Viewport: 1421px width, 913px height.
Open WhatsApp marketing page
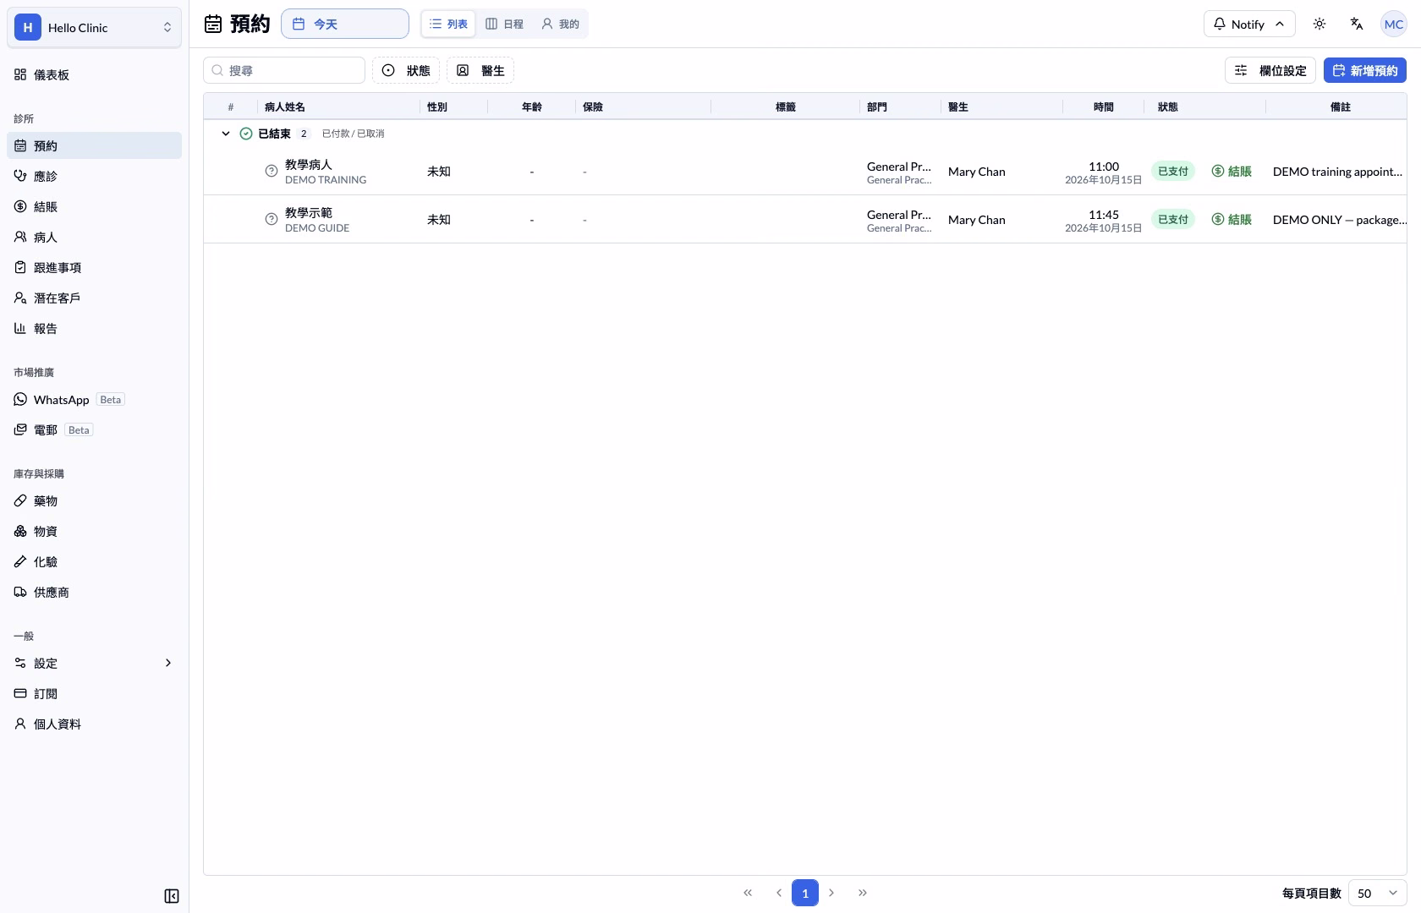click(94, 400)
